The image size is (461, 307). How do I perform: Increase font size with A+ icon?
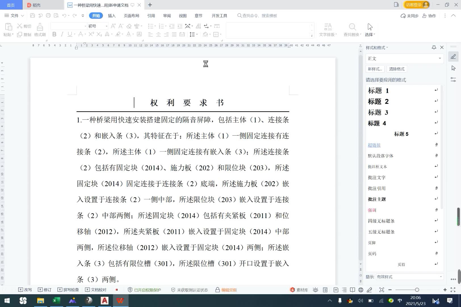(x=113, y=26)
